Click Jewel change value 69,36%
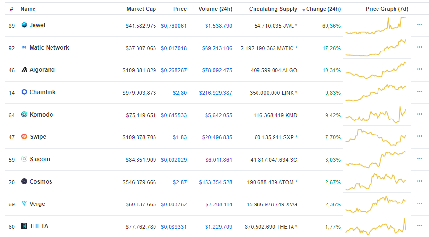The width and height of the screenshot is (429, 237). click(x=331, y=26)
